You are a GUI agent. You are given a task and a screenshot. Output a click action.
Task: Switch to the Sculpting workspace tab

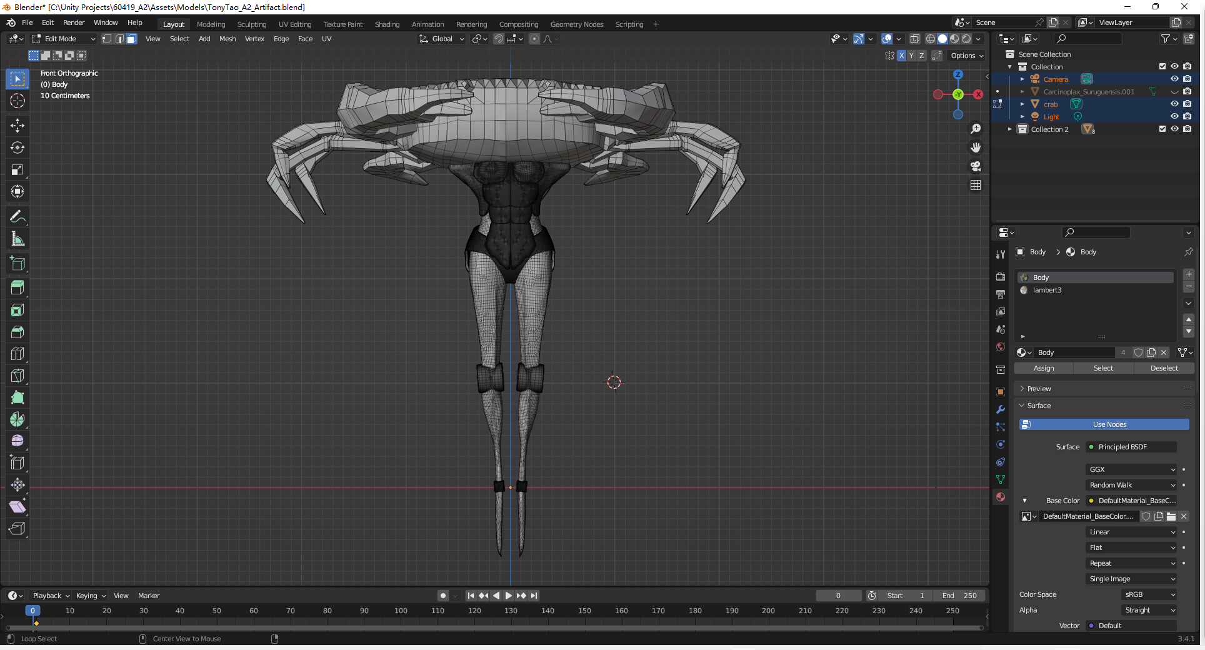coord(251,24)
